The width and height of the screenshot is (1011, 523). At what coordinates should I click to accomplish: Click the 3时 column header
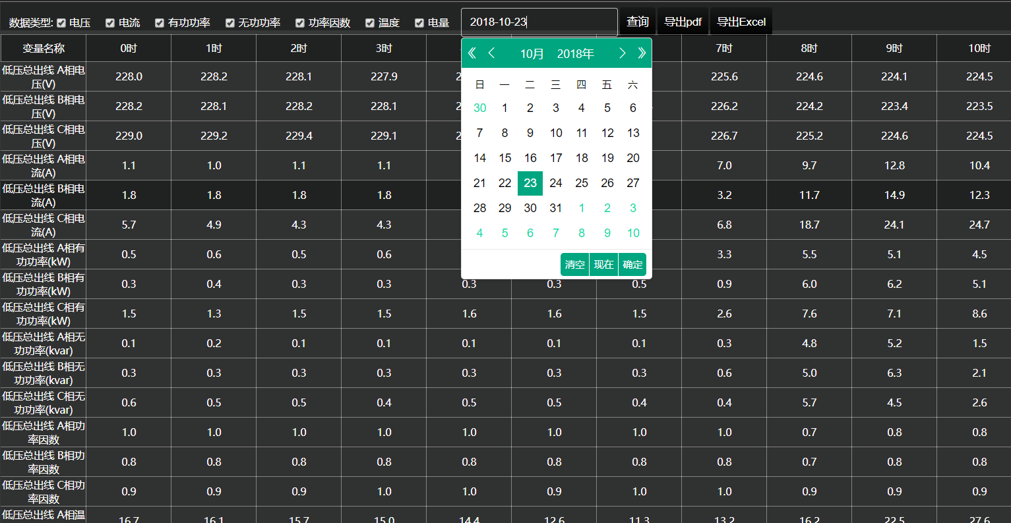(x=384, y=48)
